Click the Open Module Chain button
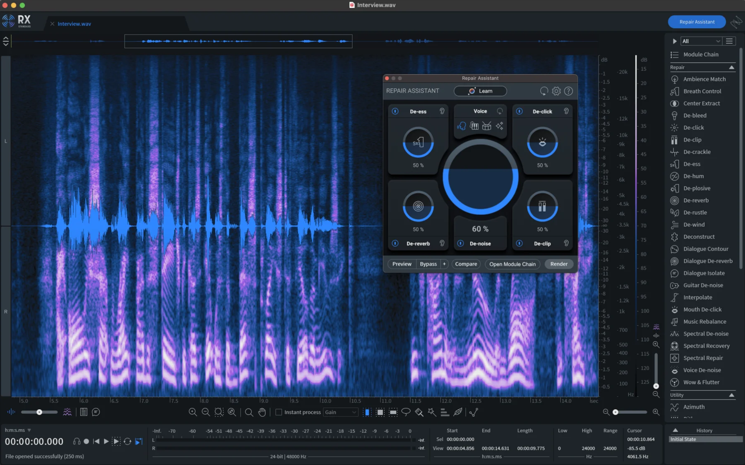This screenshot has width=745, height=465. coord(512,264)
